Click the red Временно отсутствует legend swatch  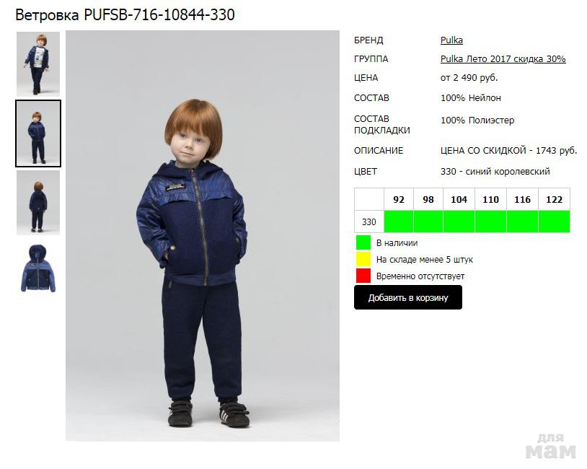point(363,276)
